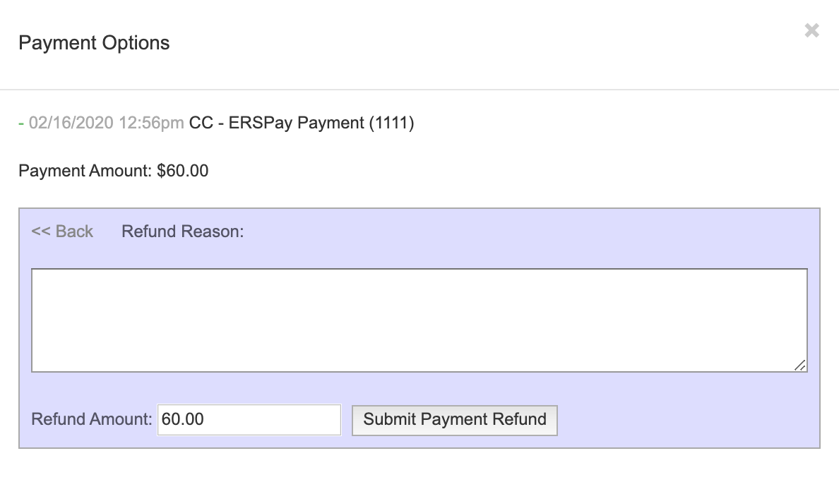Click the divider line under Payment Options

[x=419, y=90]
